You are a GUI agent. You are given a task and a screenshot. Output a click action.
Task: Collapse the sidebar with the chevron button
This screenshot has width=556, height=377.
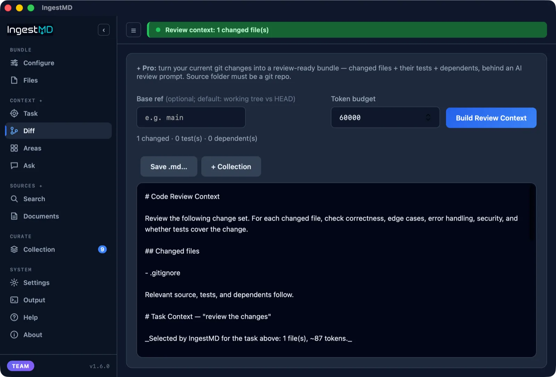pos(104,30)
